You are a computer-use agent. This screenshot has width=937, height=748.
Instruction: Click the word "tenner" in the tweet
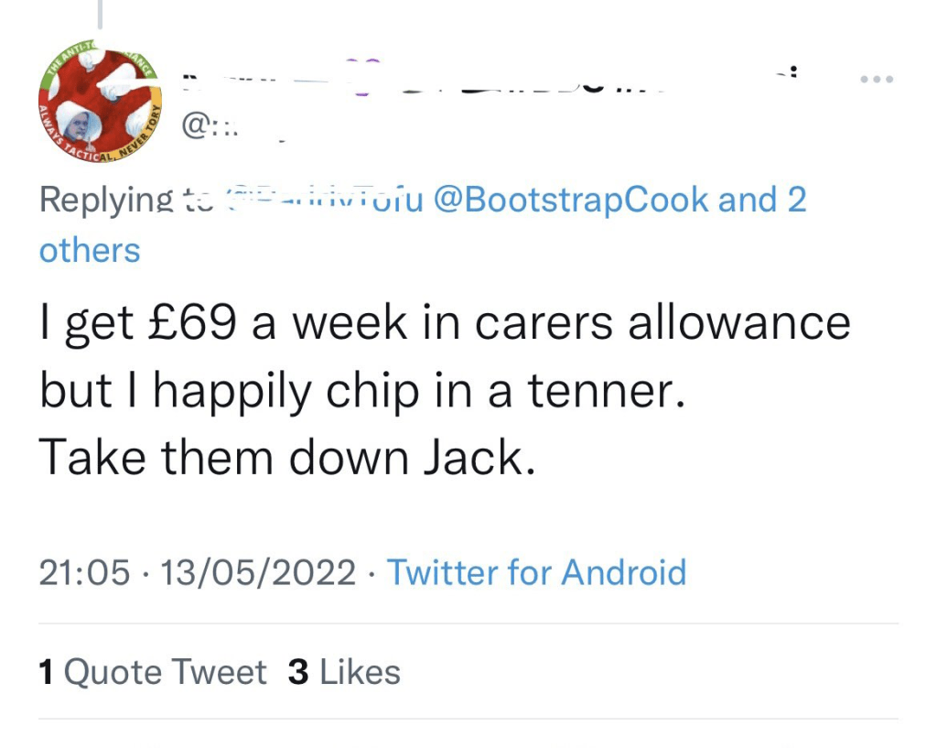[x=606, y=391]
